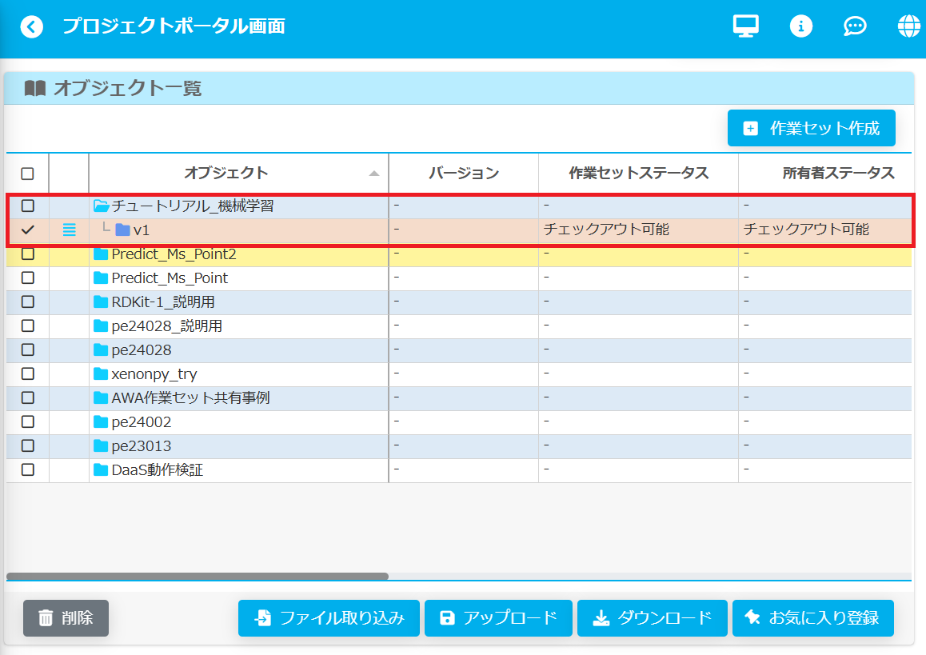Click the バージョン column header

pyautogui.click(x=463, y=174)
